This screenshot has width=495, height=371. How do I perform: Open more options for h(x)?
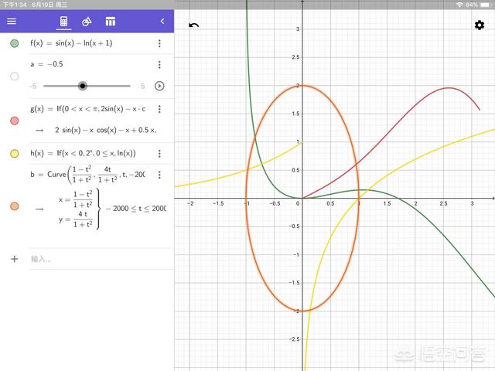pos(159,154)
